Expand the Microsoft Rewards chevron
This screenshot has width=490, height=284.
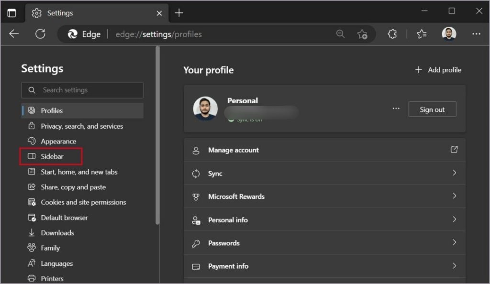click(x=455, y=196)
